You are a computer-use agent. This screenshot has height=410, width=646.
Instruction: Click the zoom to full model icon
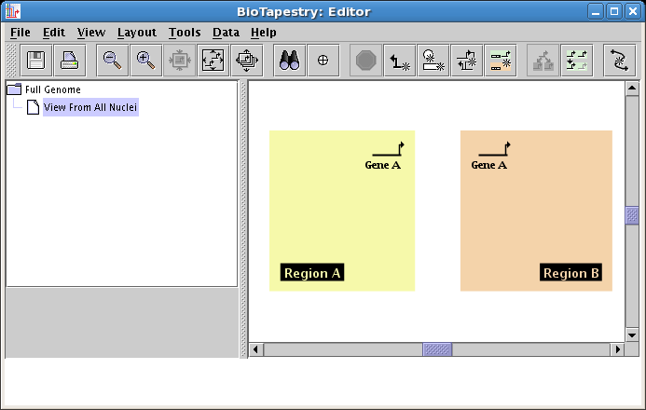click(x=213, y=61)
